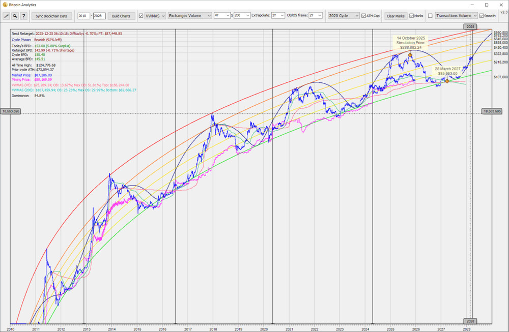This screenshot has height=332, width=509.
Task: Open the Transactions Volume dropdown
Action: pos(457,16)
